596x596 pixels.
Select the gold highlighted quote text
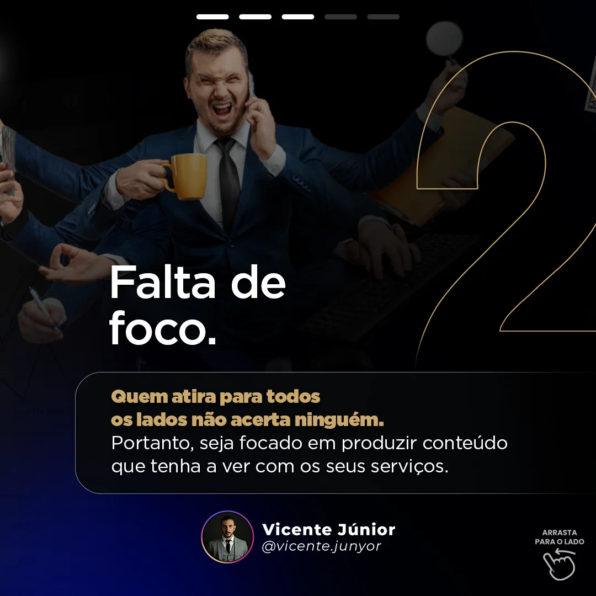[247, 408]
